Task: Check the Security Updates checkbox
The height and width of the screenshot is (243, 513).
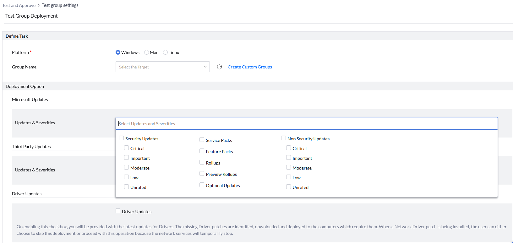Action: pyautogui.click(x=122, y=138)
